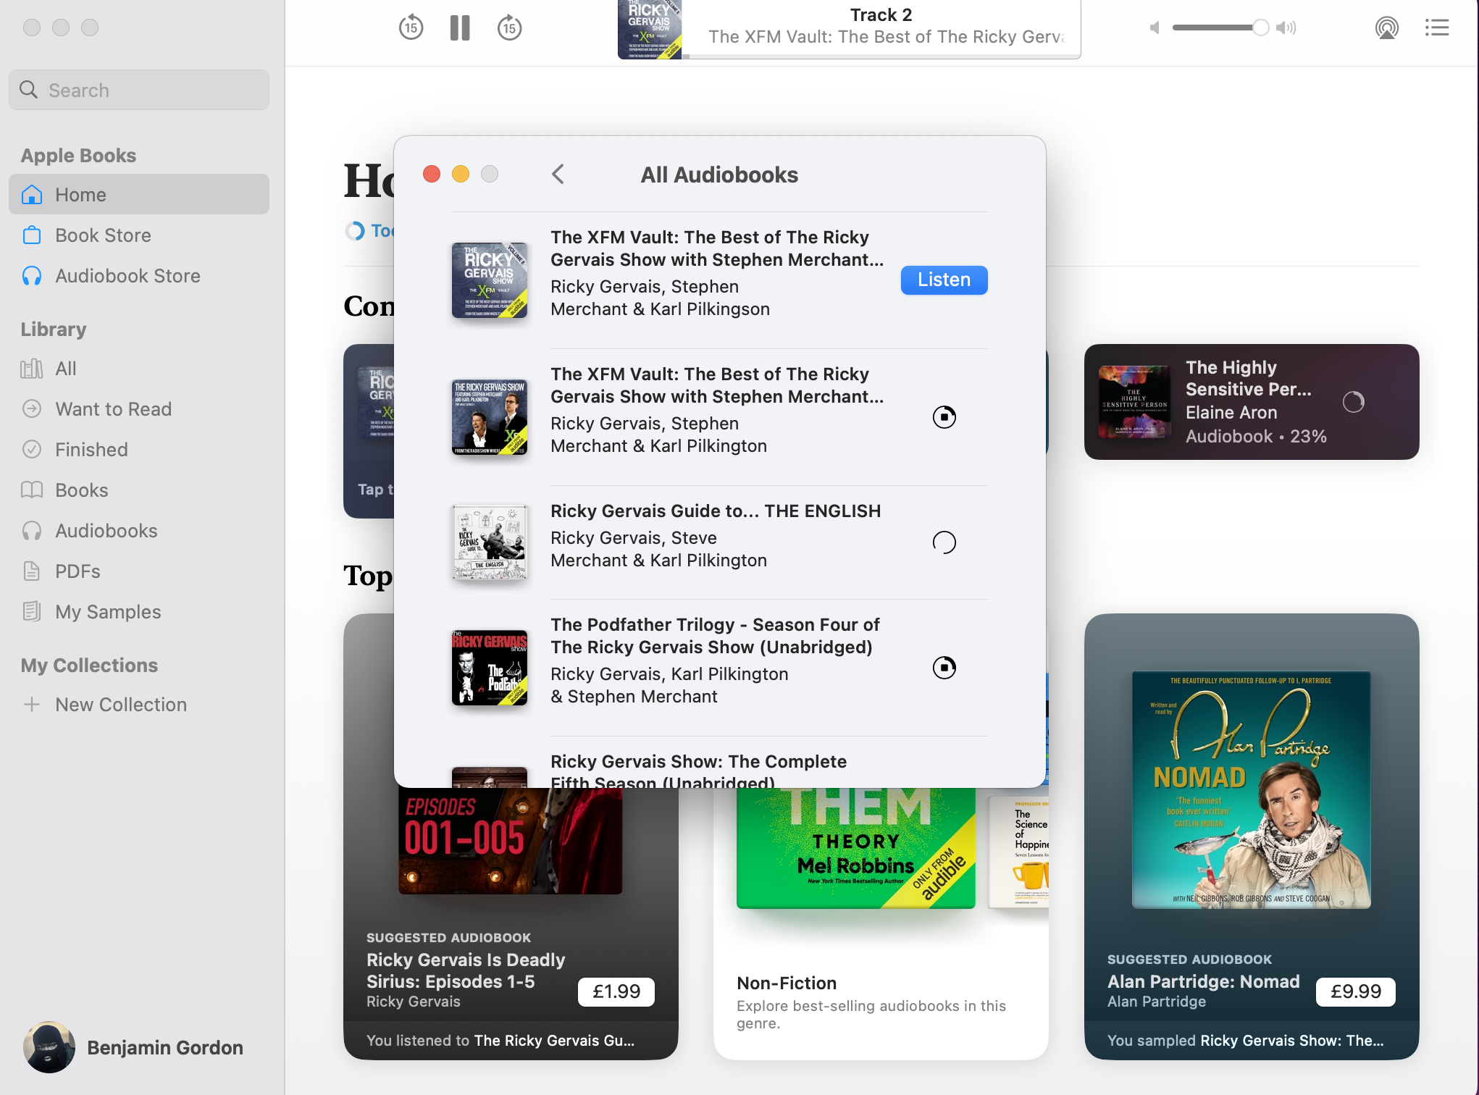Buy Alan Partridge: Nomad for £9.99
Screen dimensions: 1479x1095
(x=1355, y=991)
